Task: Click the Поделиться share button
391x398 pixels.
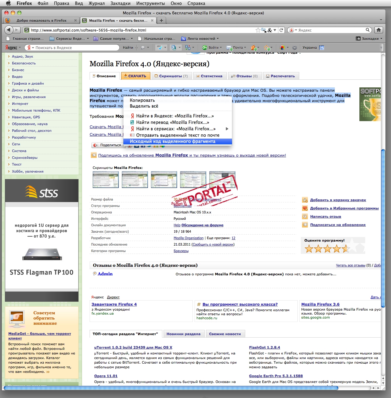Action: [x=108, y=145]
